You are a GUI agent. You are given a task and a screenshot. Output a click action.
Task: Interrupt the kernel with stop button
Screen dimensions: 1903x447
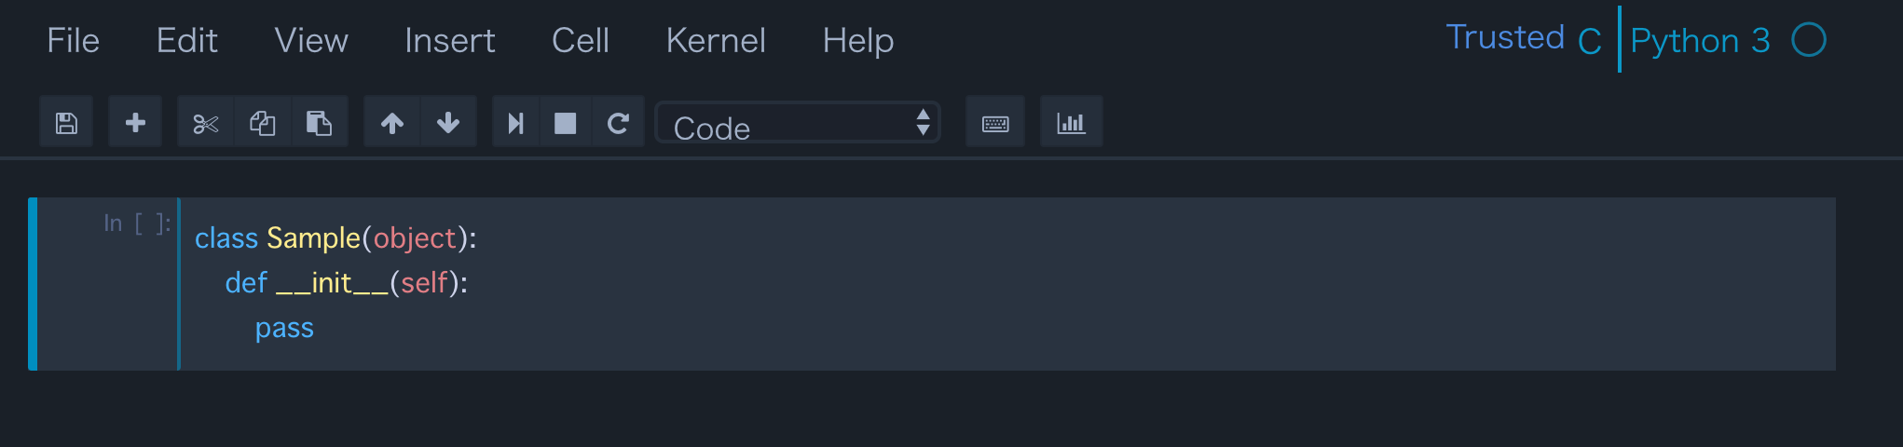point(566,123)
